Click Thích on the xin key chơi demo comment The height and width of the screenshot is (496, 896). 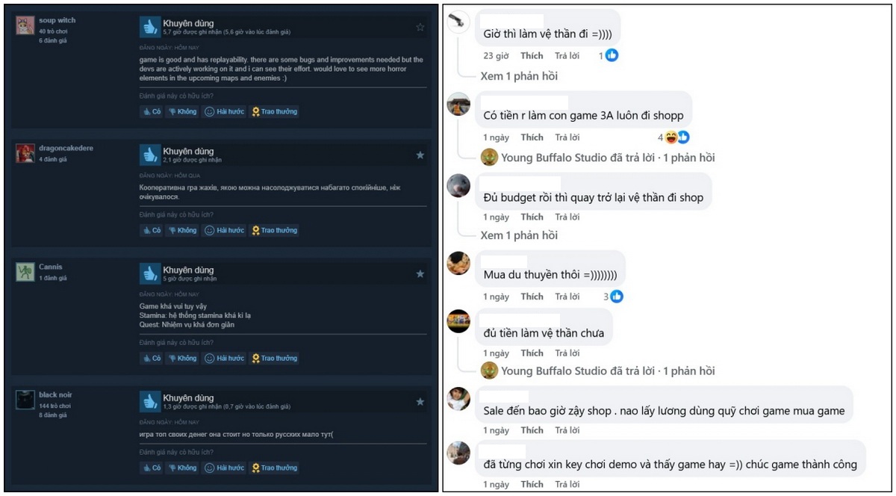click(x=532, y=483)
